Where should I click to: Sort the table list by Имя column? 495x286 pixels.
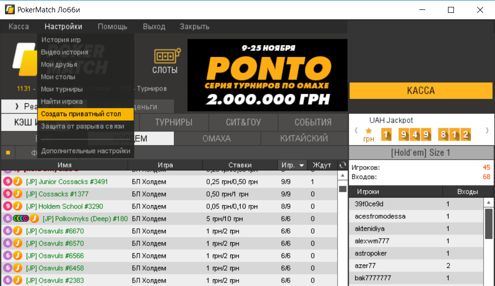click(x=64, y=164)
